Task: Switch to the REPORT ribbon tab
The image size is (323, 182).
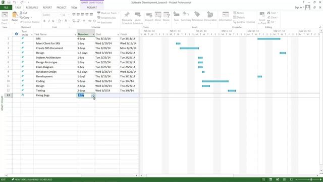Action: point(47,8)
